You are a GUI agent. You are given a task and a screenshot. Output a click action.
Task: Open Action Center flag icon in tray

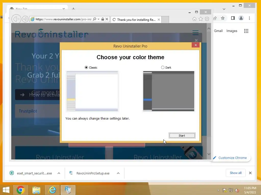tap(225, 190)
